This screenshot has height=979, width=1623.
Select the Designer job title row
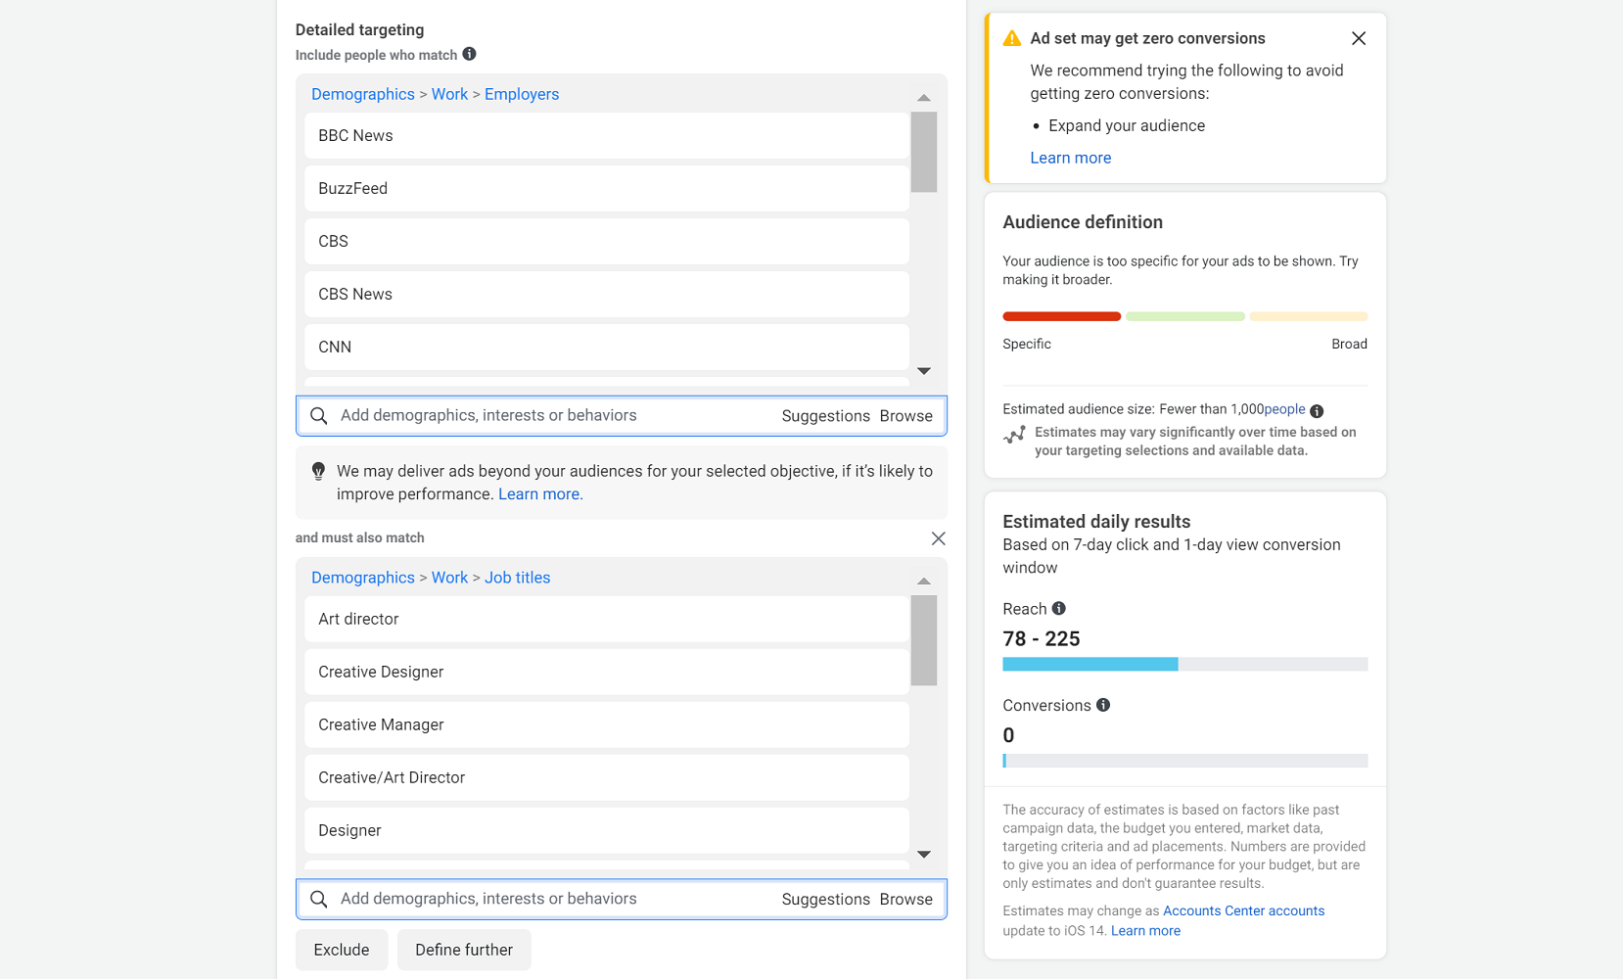tap(607, 830)
